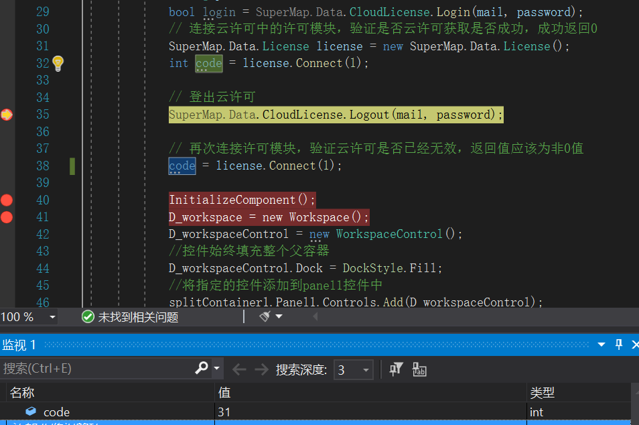639x425 pixels.
Task: Click the 'Login' method call on line 29
Action: [x=453, y=12]
